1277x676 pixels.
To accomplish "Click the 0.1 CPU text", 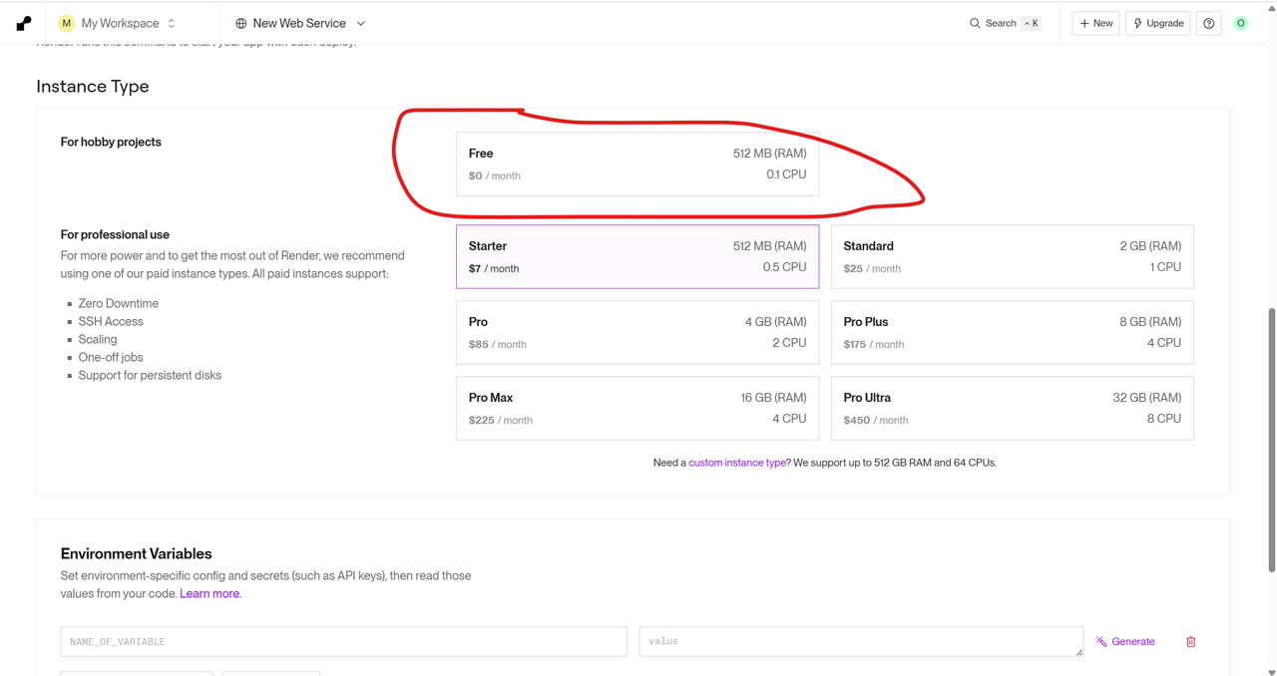I will [x=786, y=173].
